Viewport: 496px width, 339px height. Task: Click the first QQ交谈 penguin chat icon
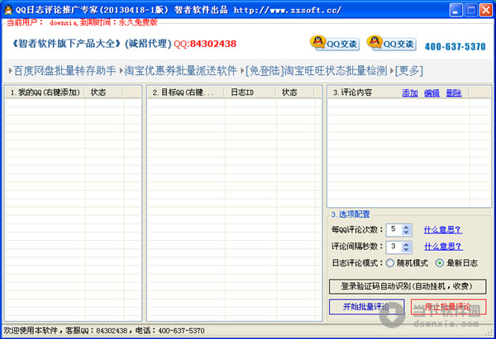pyautogui.click(x=335, y=43)
